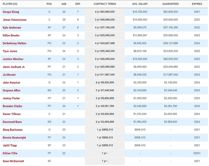Select contract cell '3 yr $20,099,880'
Viewport: 209px width, 166px height.
(x=105, y=67)
